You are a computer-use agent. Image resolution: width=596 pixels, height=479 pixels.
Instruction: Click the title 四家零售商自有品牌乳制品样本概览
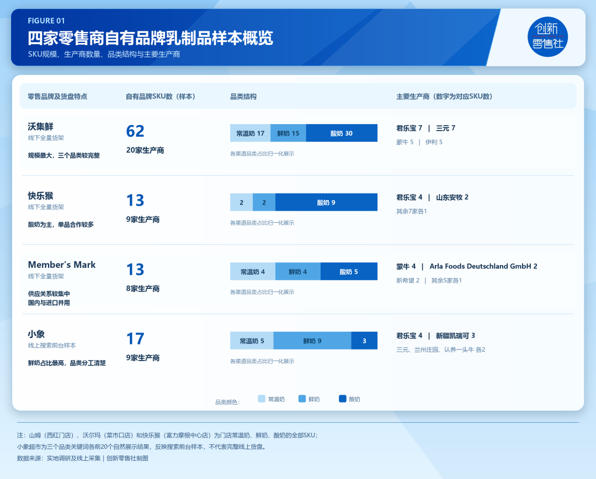(151, 38)
